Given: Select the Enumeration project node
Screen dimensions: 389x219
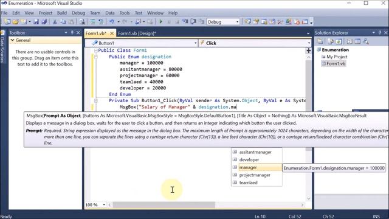Looking at the screenshot, I should 332,50.
